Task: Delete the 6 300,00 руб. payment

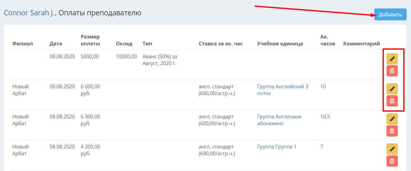Action: tap(392, 131)
